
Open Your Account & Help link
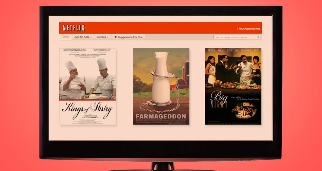[250, 29]
